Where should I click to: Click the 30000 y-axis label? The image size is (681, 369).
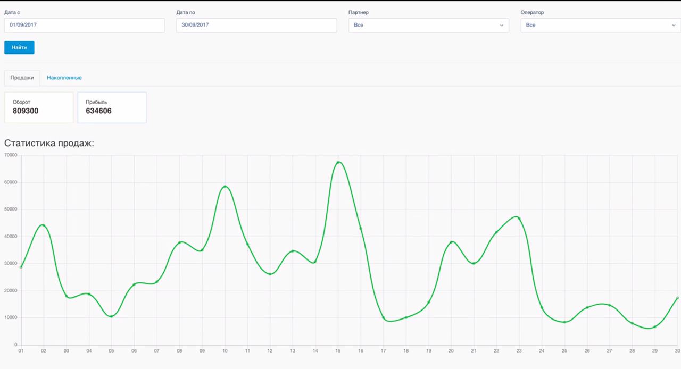pos(11,264)
